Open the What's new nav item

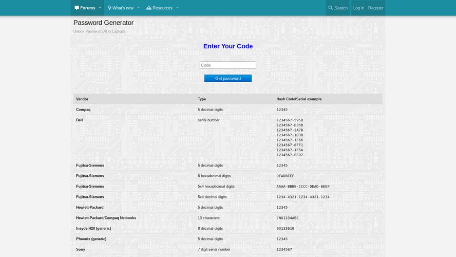[x=121, y=8]
